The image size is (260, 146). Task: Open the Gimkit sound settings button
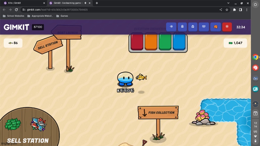(x=171, y=27)
